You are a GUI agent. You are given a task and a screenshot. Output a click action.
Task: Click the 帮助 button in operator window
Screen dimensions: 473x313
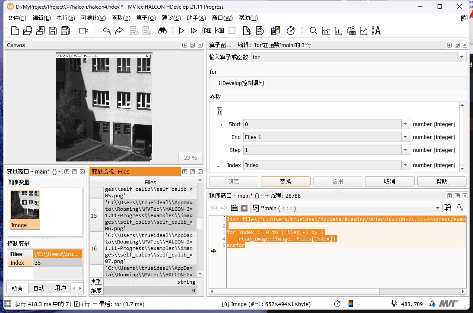[x=441, y=181]
